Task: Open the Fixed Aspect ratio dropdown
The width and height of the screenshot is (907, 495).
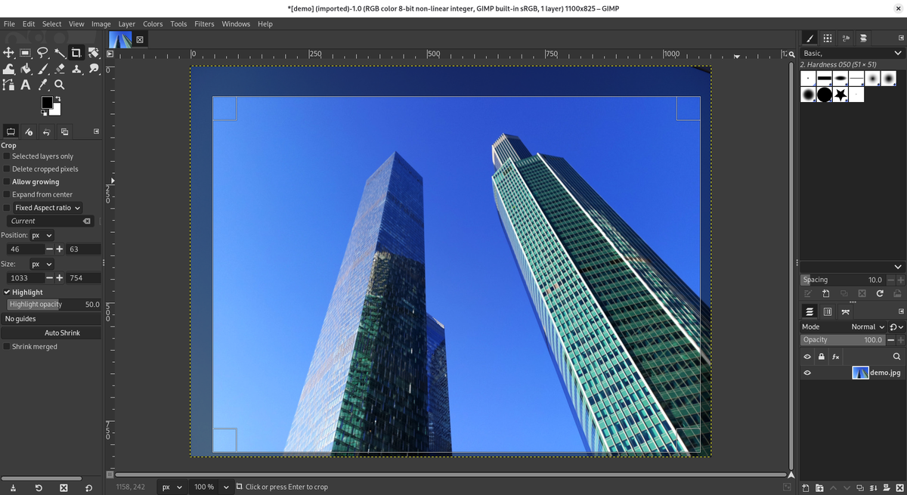Action: click(x=48, y=208)
